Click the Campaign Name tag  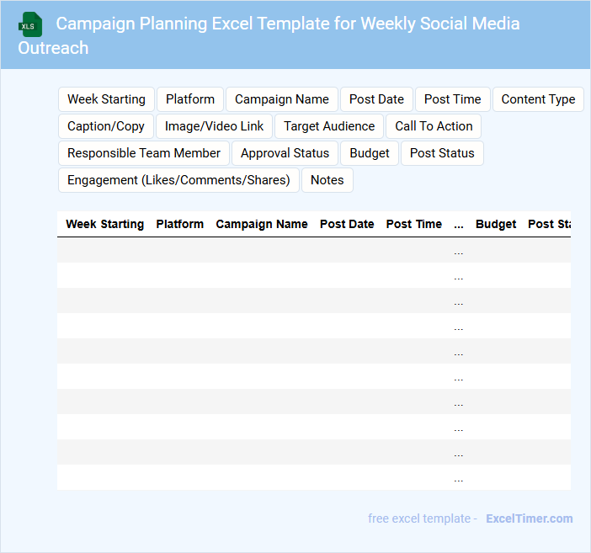[282, 99]
